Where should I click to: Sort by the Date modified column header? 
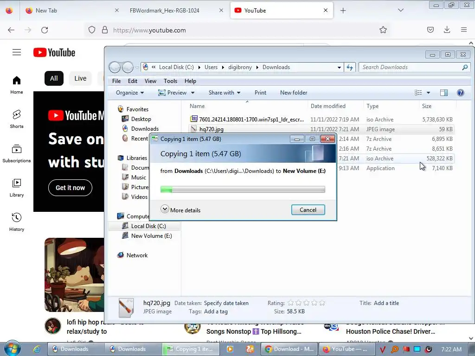tap(328, 106)
